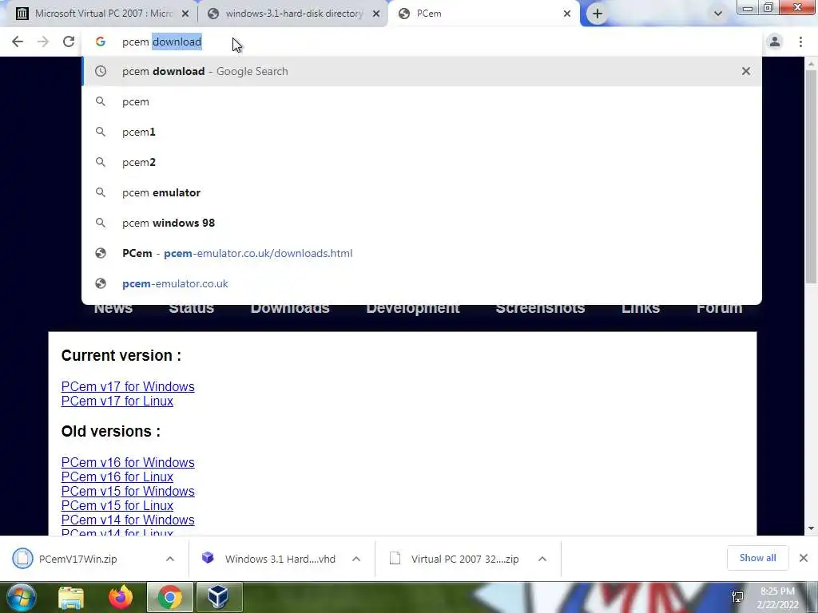Select the PCem browser tab

[482, 14]
